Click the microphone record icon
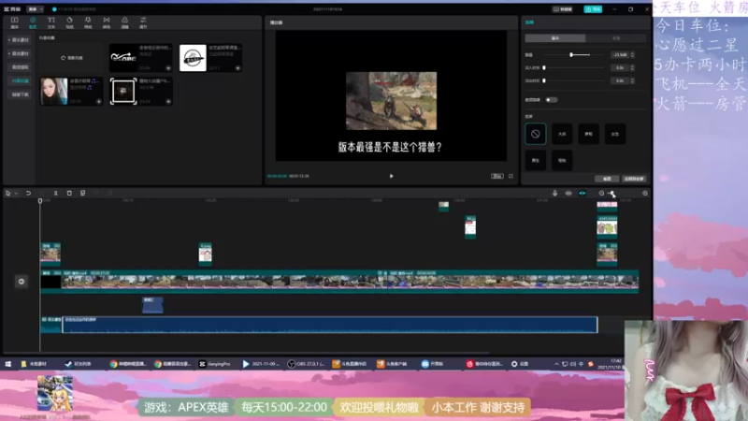Viewport: 748px width, 421px height. [x=554, y=193]
